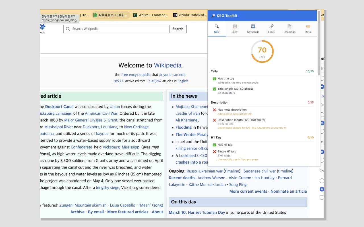The width and height of the screenshot is (364, 227).
Task: Select the last radio button at right edge
Action: [x=322, y=197]
